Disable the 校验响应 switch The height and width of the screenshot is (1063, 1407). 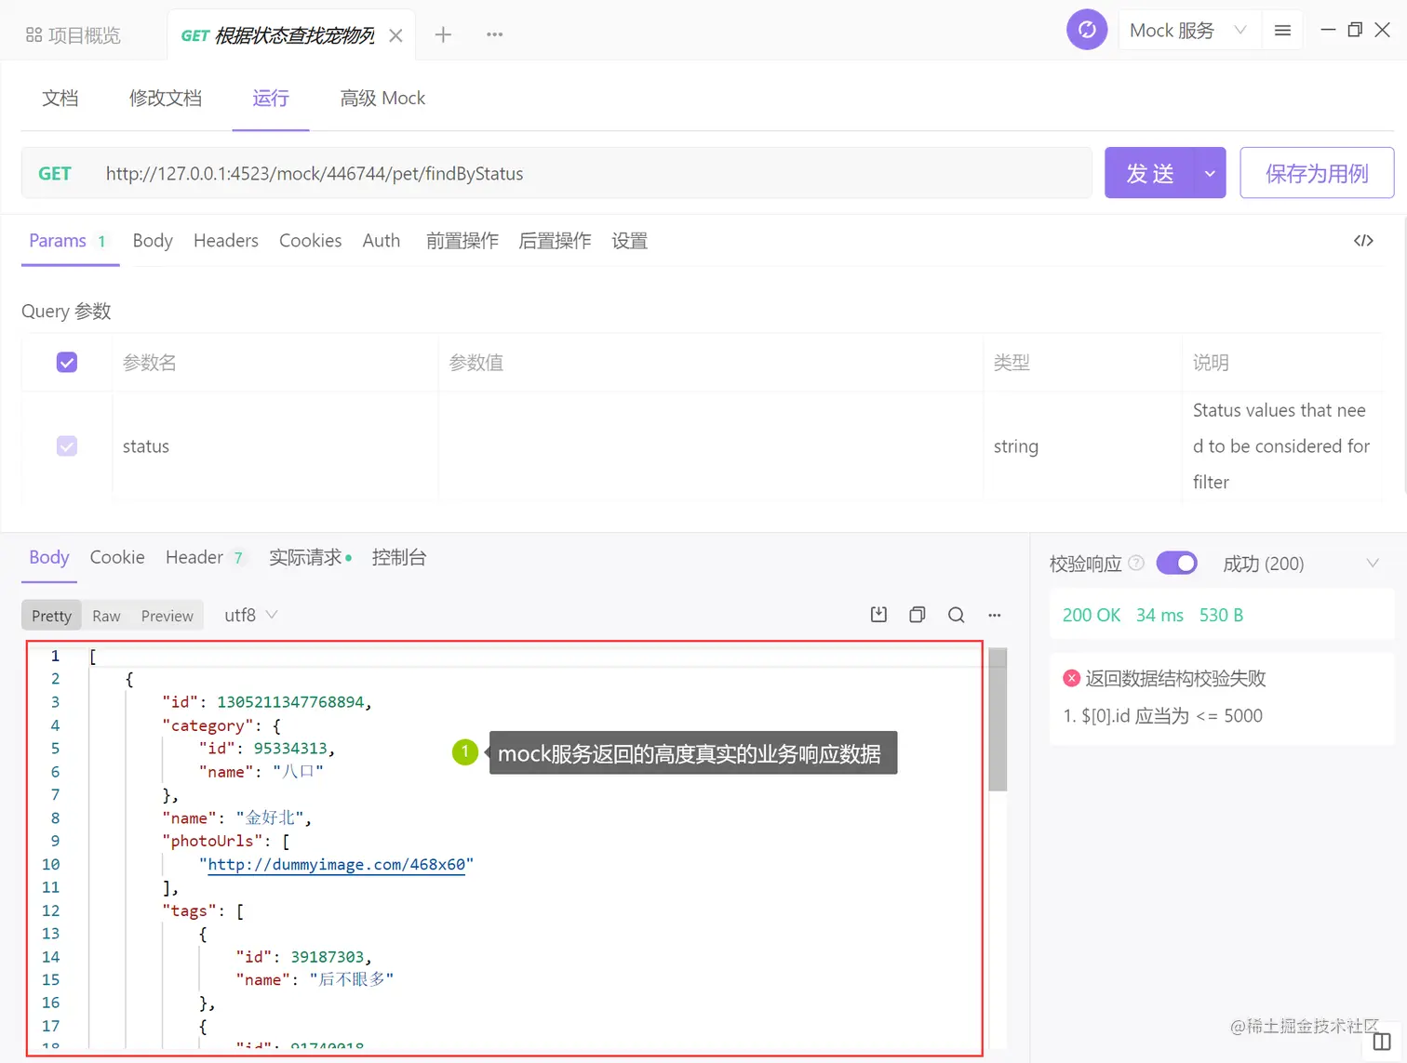coord(1176,563)
